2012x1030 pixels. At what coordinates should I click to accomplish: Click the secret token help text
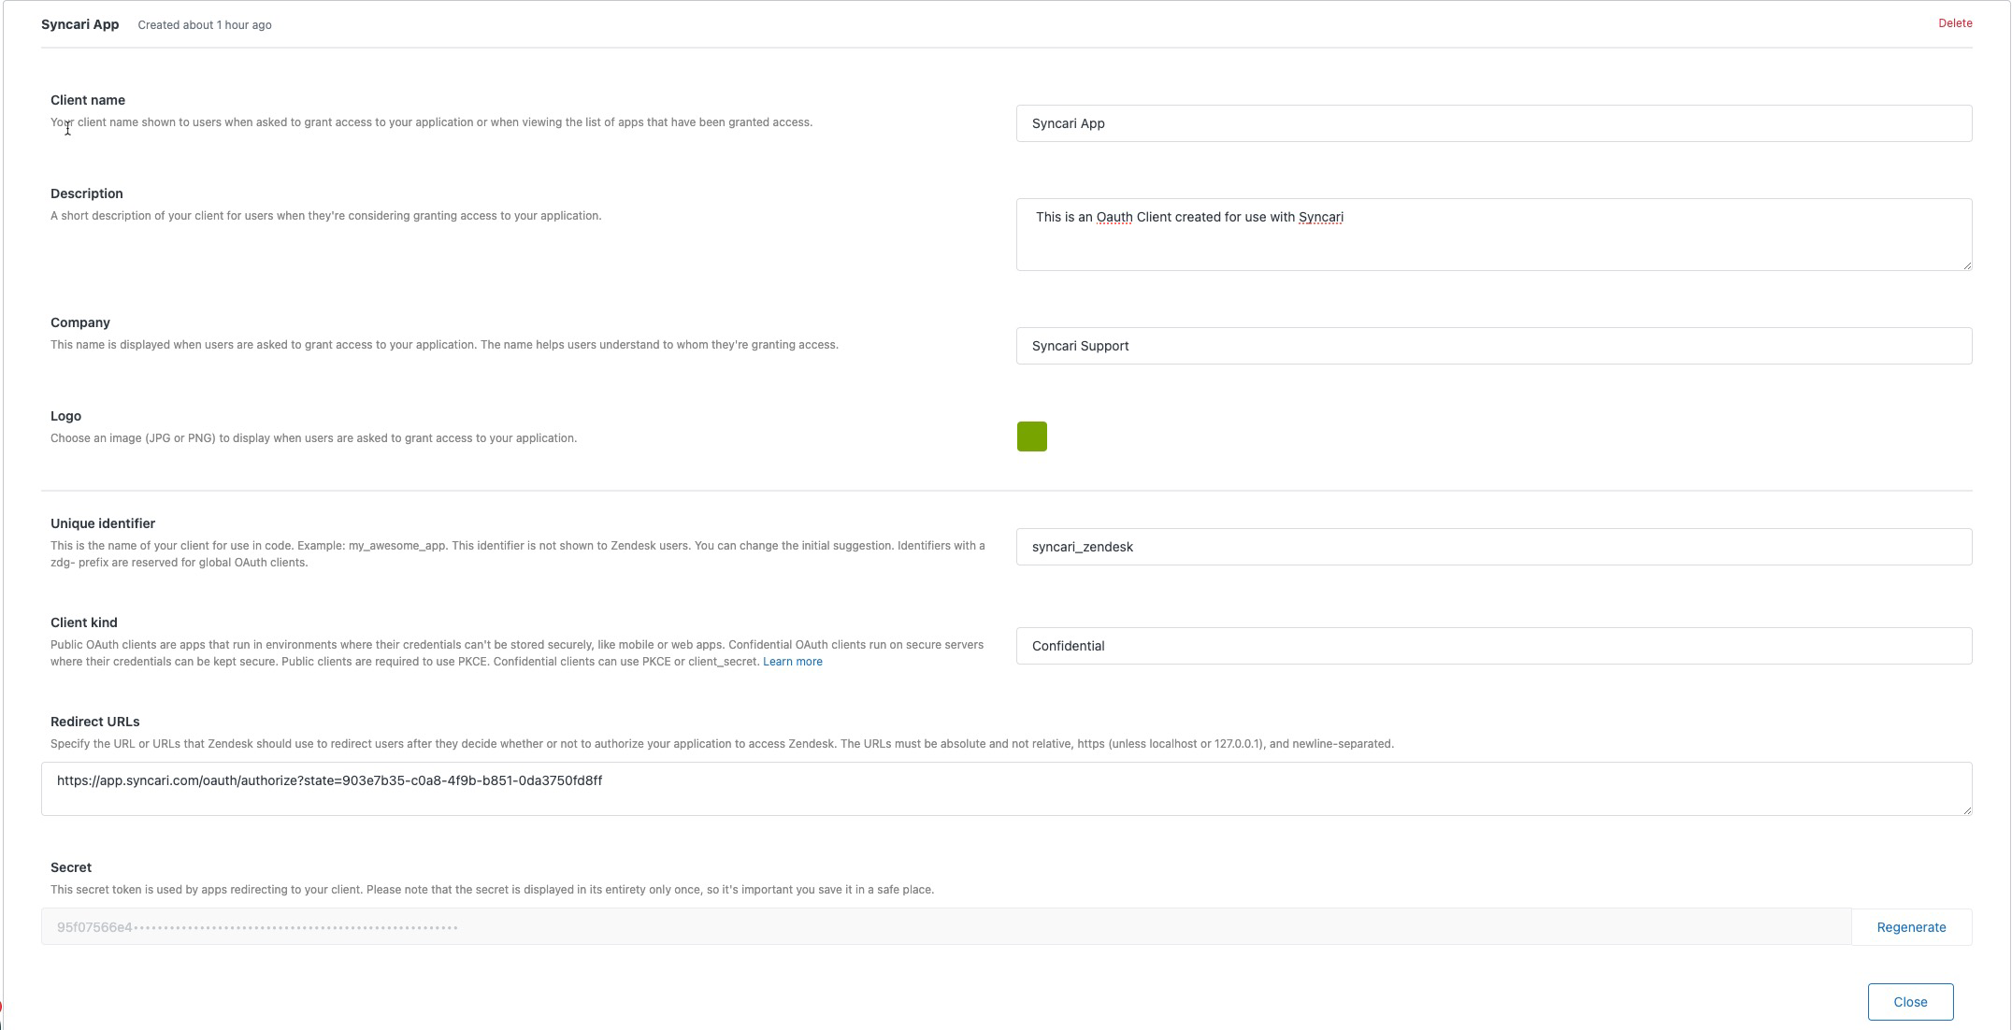(492, 890)
